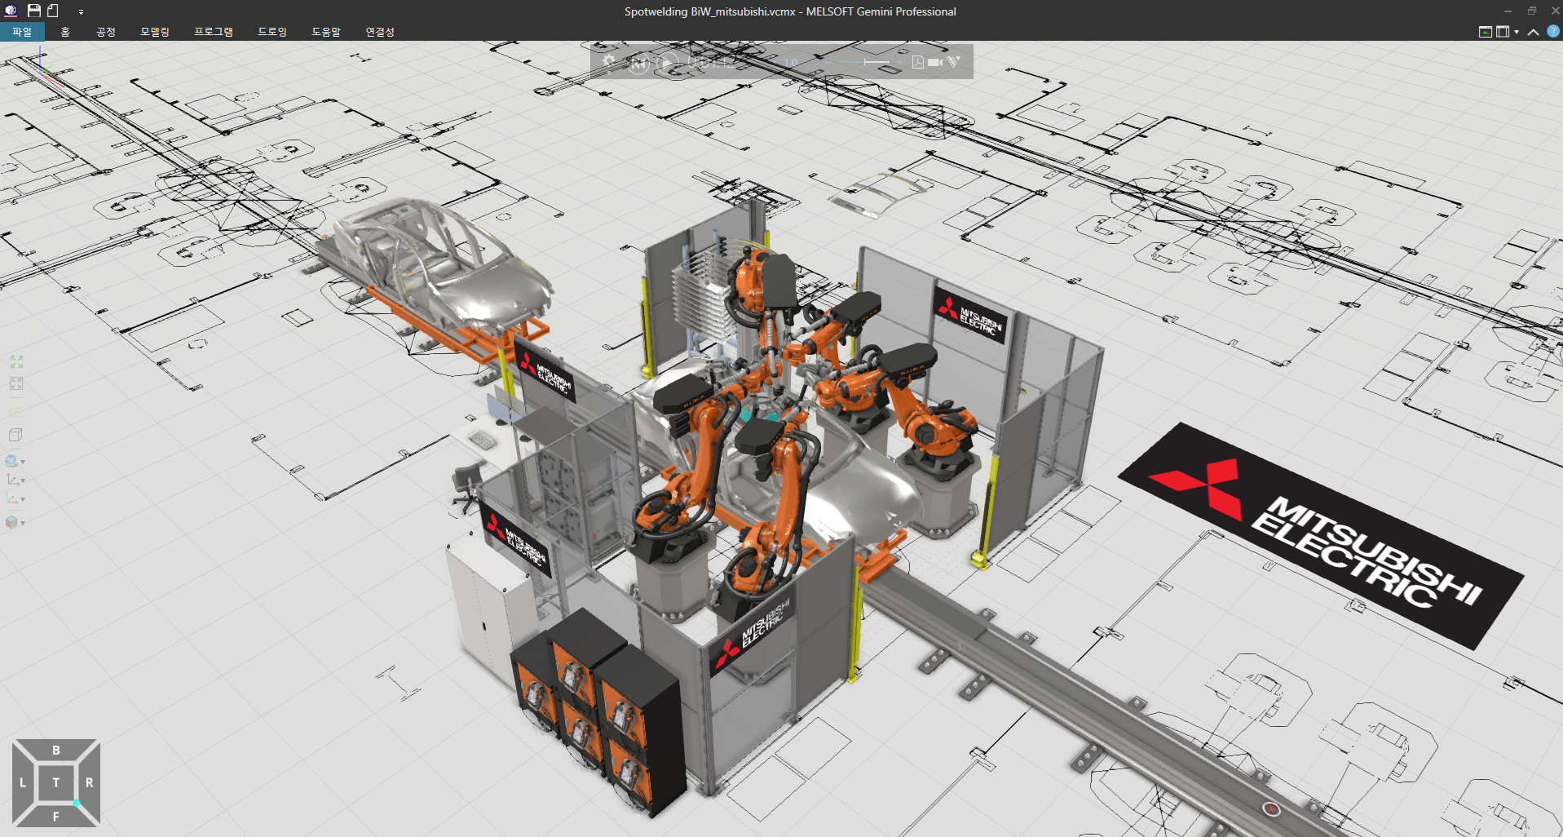This screenshot has height=837, width=1563.
Task: Click the video camera record icon
Action: [x=935, y=62]
